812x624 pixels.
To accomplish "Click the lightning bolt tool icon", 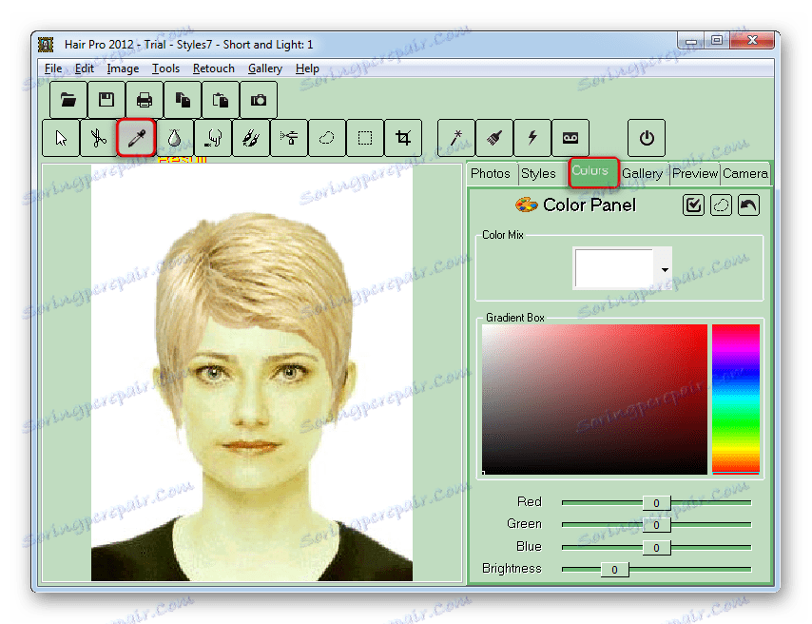I will pos(532,138).
